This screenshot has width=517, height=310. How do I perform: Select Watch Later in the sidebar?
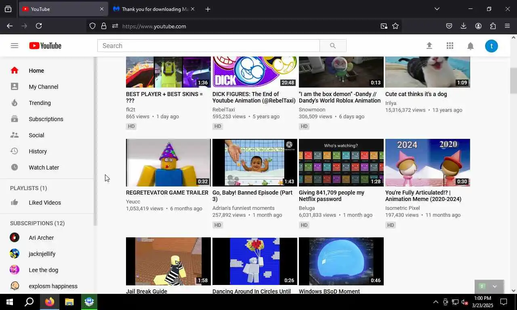point(47,167)
